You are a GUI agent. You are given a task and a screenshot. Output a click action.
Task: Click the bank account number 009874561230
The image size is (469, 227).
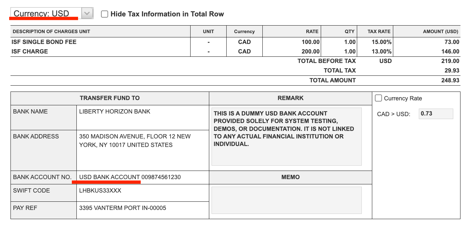(161, 177)
